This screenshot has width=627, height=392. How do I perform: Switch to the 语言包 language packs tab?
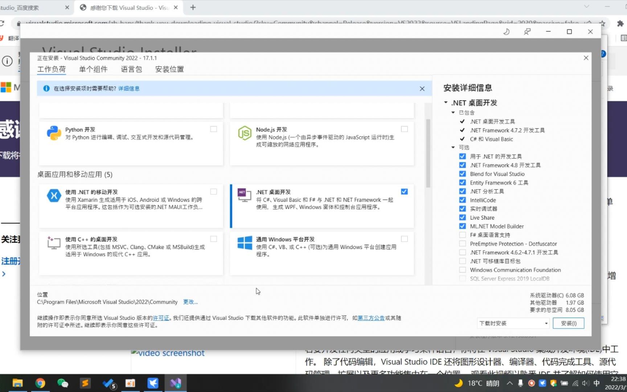point(131,69)
